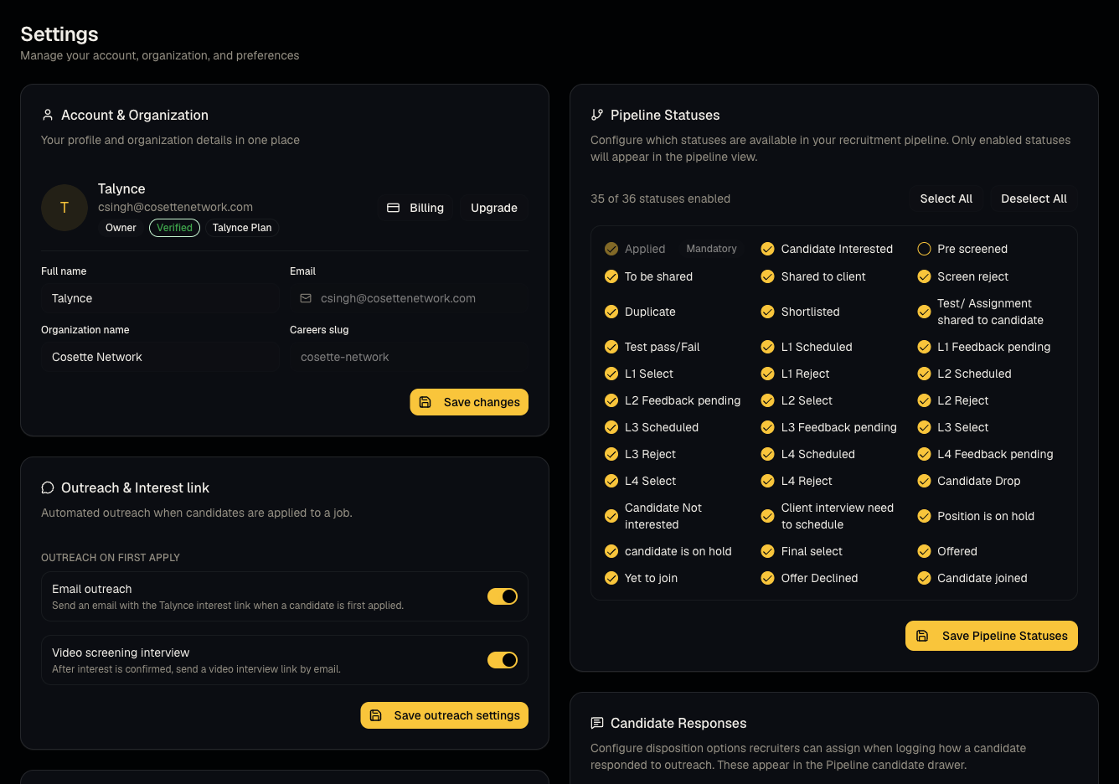The width and height of the screenshot is (1119, 784).
Task: Deselect the To be shared status
Action: click(x=611, y=276)
